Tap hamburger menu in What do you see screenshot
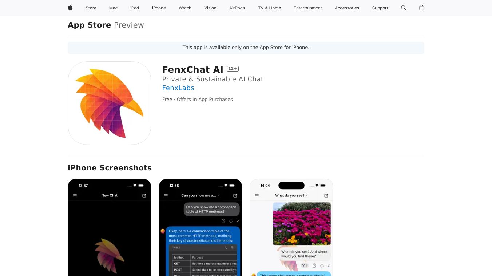The width and height of the screenshot is (492, 276). tap(257, 195)
